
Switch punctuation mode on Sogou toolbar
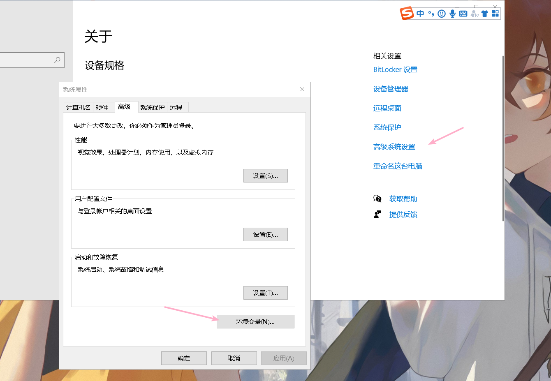pos(431,14)
